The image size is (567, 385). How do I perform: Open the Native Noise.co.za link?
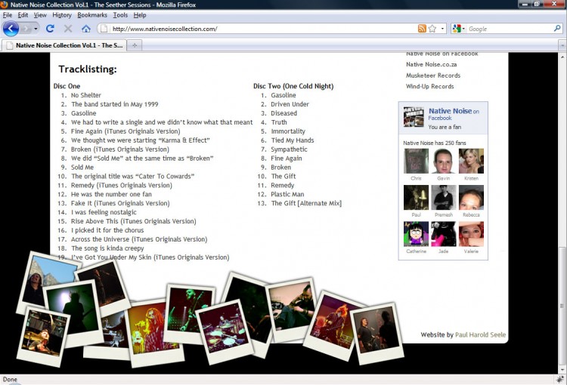[x=431, y=64]
